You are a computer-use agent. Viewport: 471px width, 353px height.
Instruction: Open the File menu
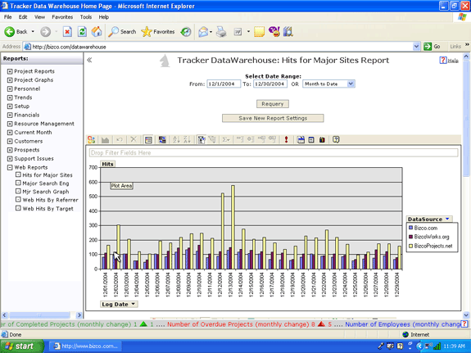(x=8, y=17)
